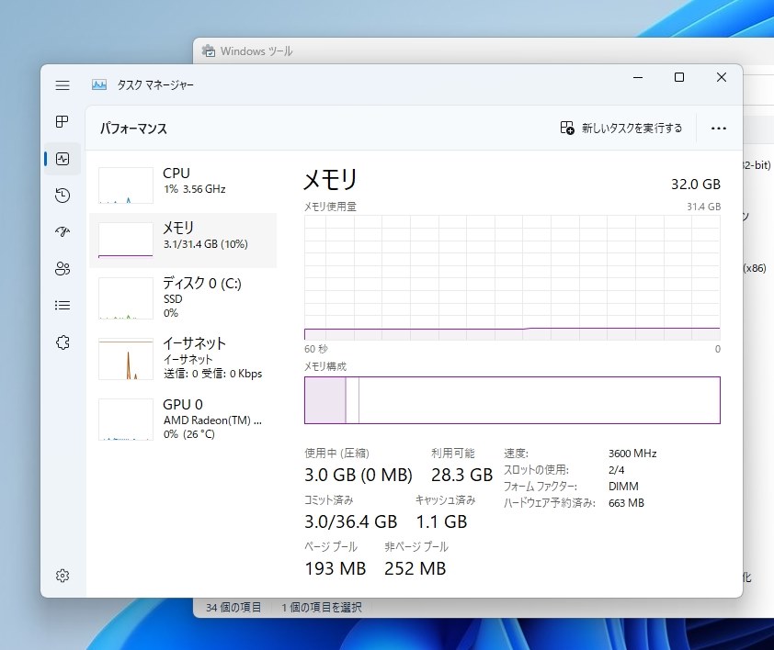
Task: Open the Processes page icon
Action: (x=63, y=121)
